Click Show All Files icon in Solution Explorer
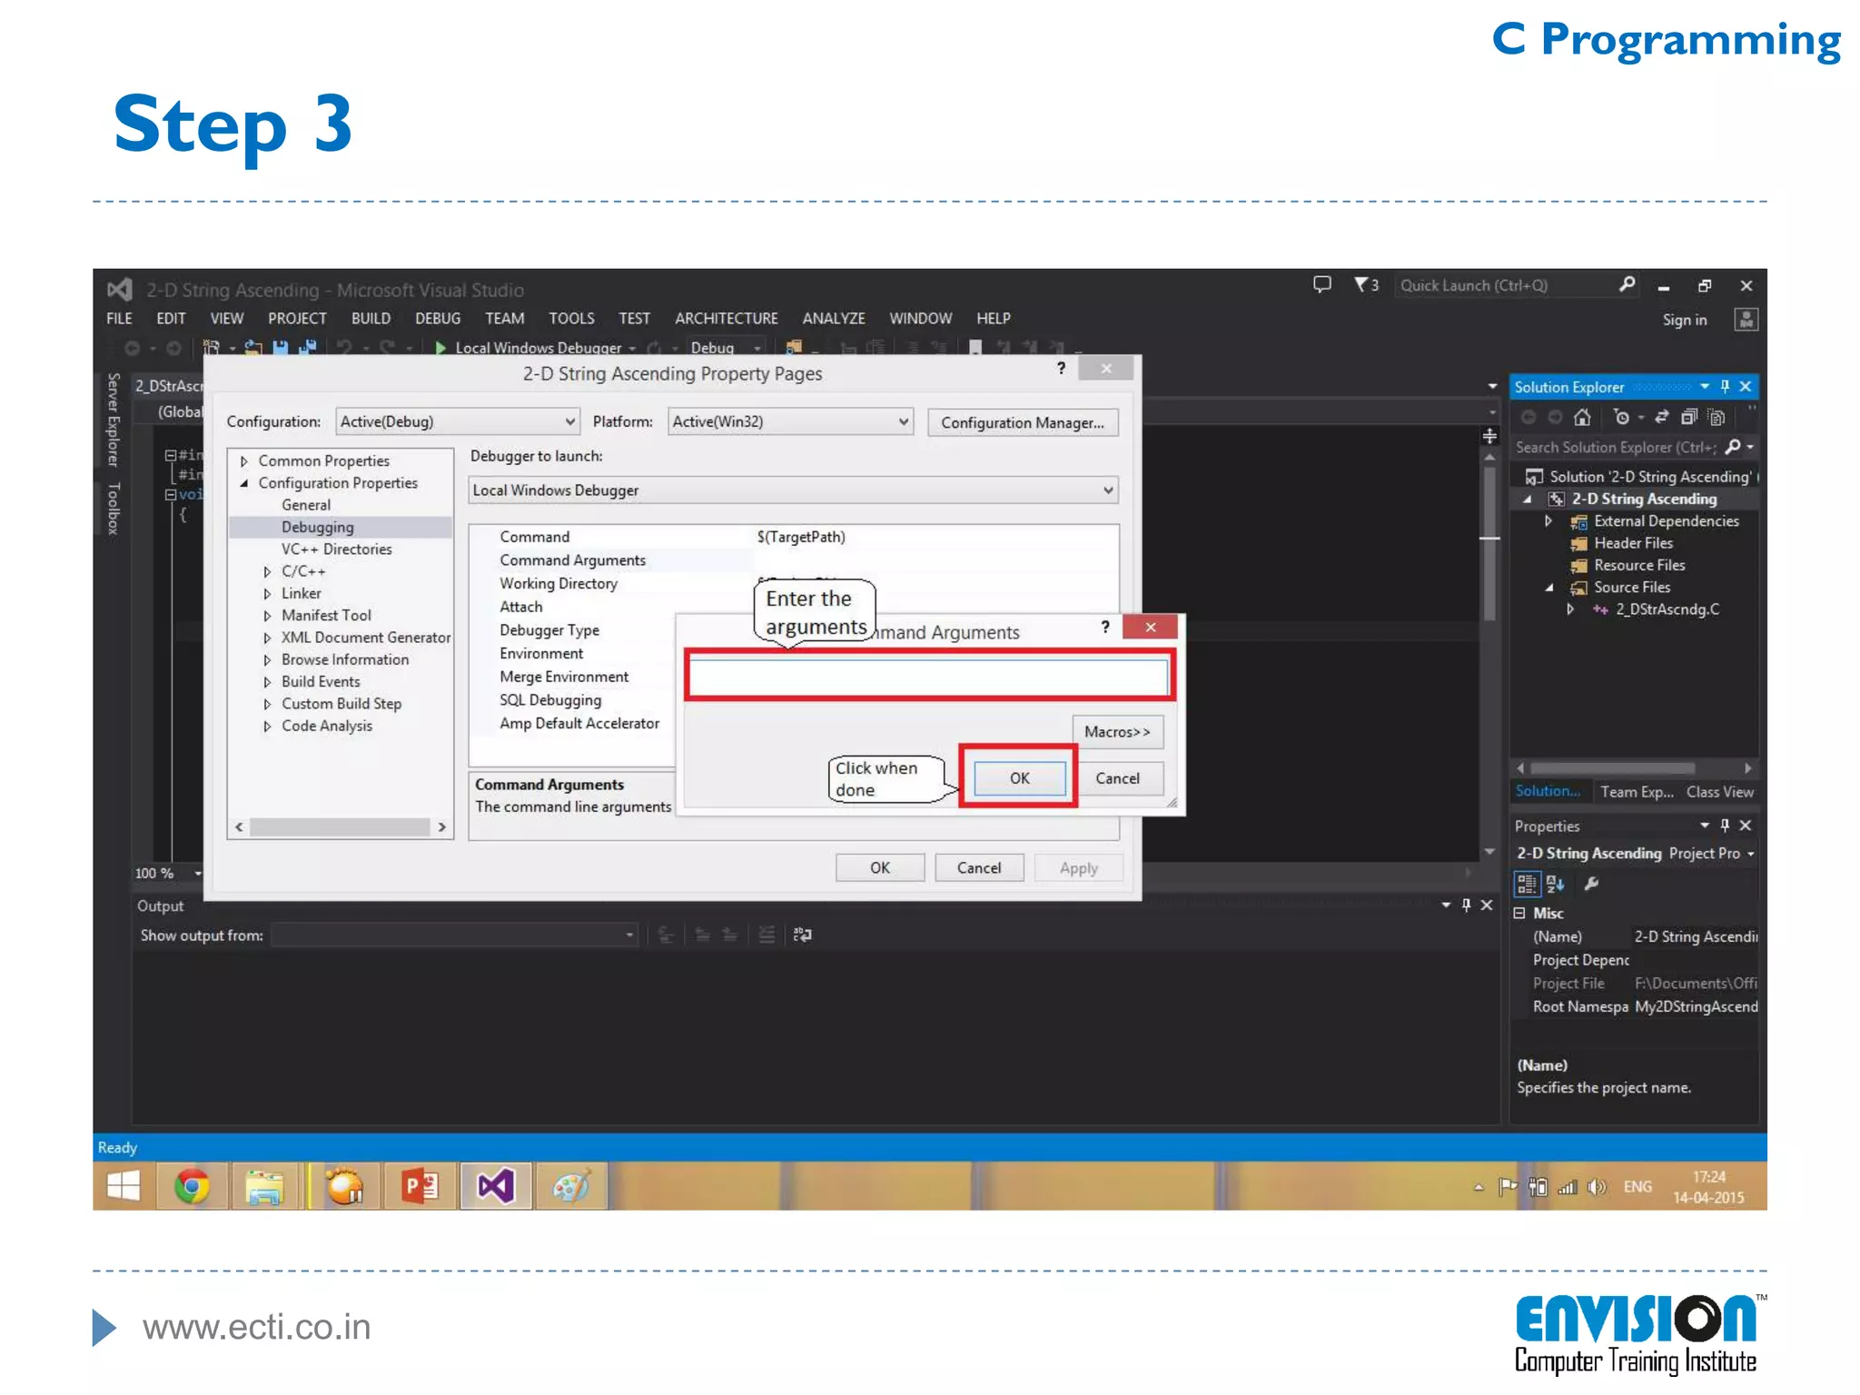1860x1395 pixels. pos(1716,417)
